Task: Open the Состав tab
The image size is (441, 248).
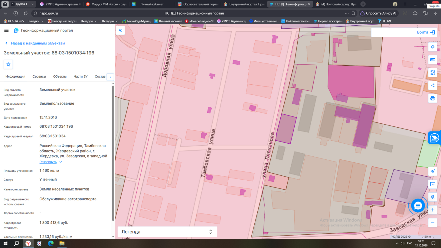Action: click(x=100, y=77)
